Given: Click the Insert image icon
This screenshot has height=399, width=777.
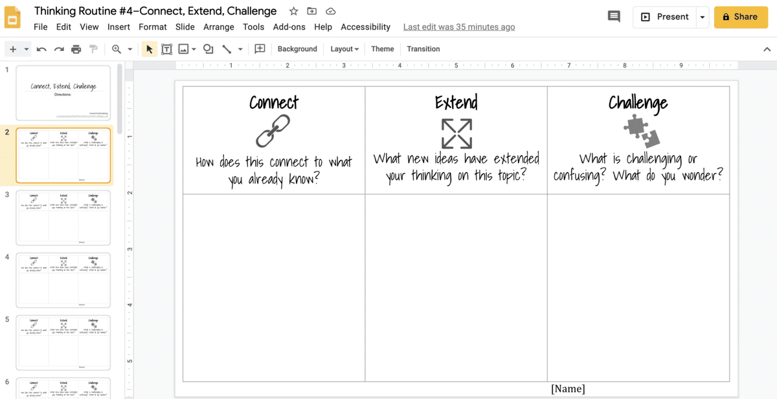Looking at the screenshot, I should point(183,49).
